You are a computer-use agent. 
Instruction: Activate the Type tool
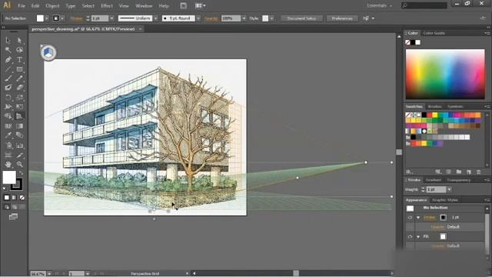[x=19, y=59]
